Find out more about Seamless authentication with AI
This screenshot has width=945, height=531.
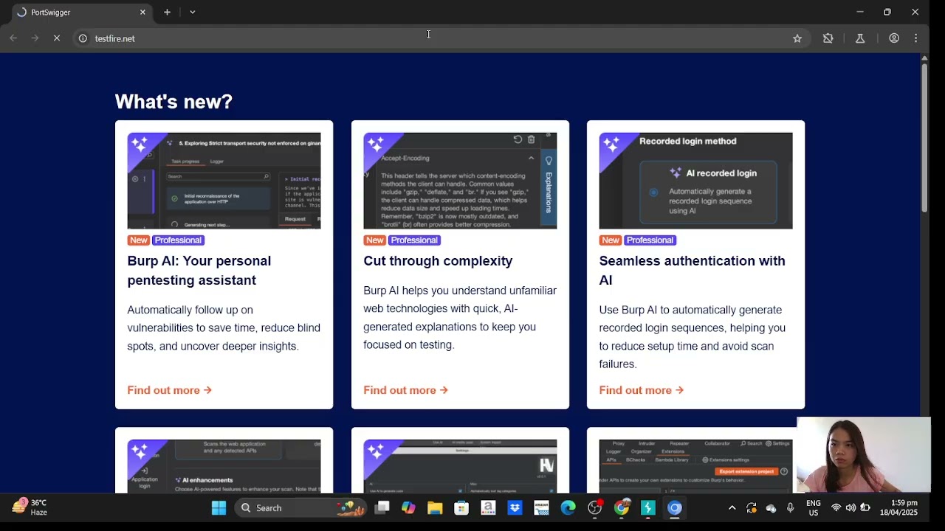(x=642, y=390)
